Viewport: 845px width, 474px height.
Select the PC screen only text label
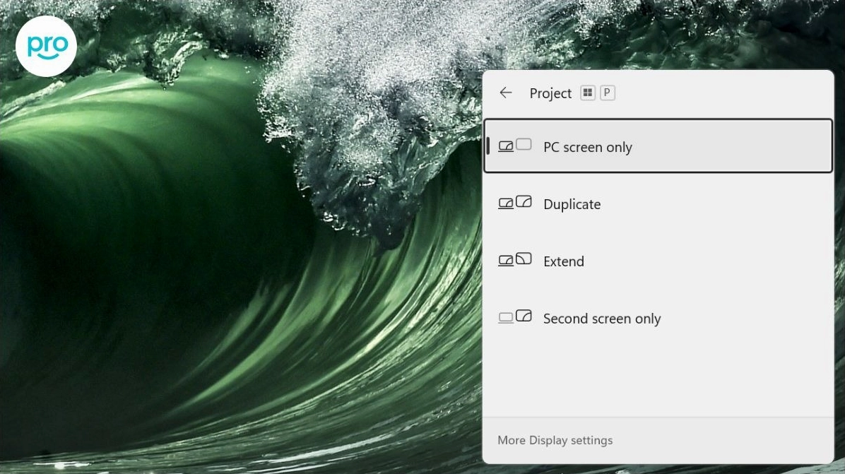click(x=587, y=147)
